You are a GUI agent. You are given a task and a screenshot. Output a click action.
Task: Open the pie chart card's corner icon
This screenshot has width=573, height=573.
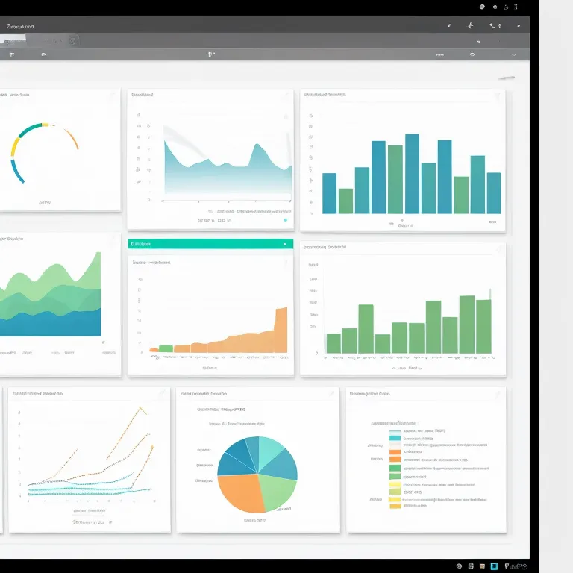[331, 394]
